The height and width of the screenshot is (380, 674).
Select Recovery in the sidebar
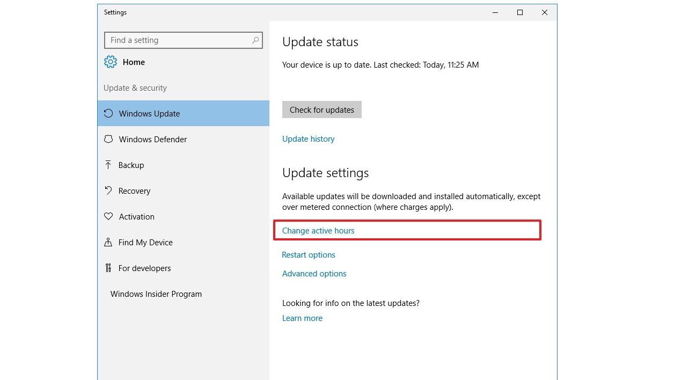(184, 191)
